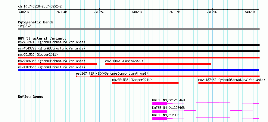Open the nsv4187462 (gnomADStructuralVariants) label
Screen dimensions: 268x122
pyautogui.click(x=232, y=80)
